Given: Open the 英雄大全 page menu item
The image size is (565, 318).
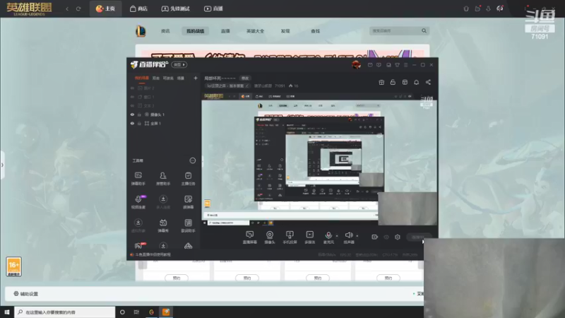Looking at the screenshot, I should coord(255,31).
